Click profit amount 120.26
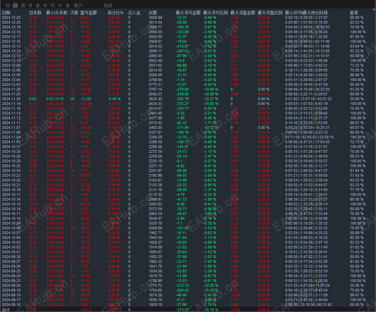Viewport: 376px width, 312px height. point(86,104)
